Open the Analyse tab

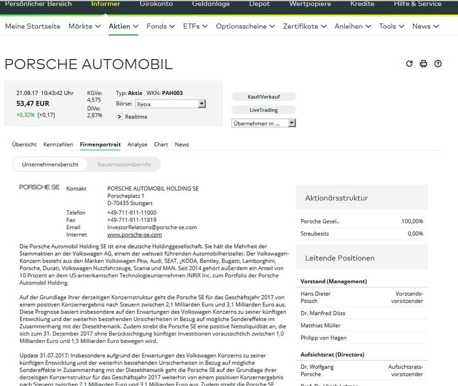pyautogui.click(x=137, y=144)
